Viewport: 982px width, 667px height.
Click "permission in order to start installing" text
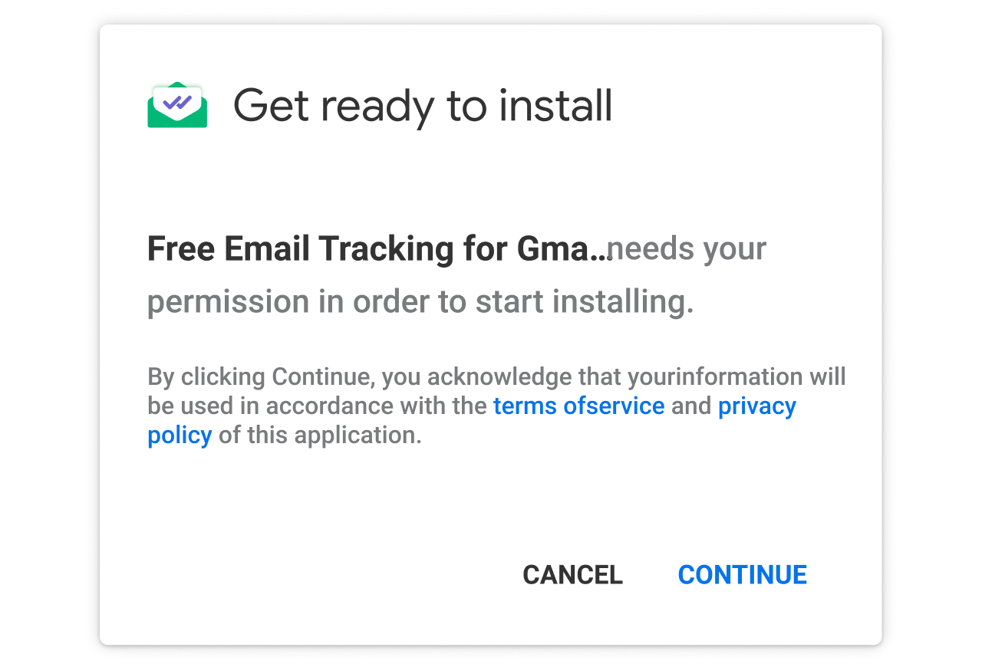[420, 302]
